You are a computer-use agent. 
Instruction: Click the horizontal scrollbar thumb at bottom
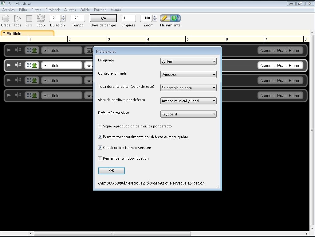point(112,234)
